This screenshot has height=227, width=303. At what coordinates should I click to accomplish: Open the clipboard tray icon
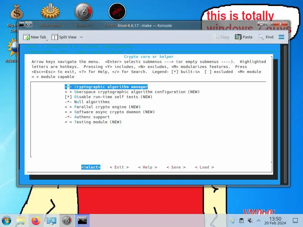tap(241, 220)
